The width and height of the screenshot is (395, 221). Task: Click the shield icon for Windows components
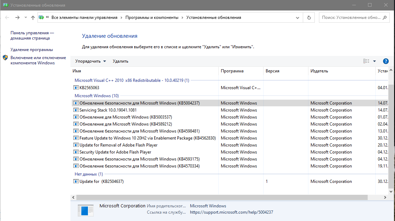tap(6, 58)
